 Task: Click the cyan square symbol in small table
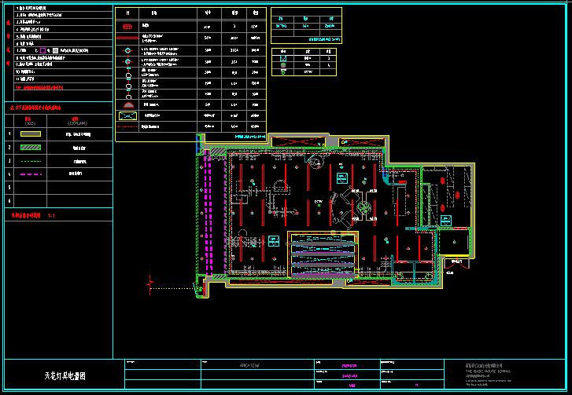[x=283, y=58]
